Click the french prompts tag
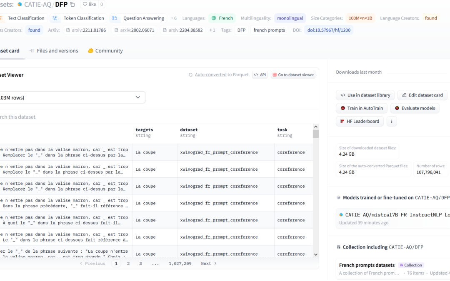This screenshot has height=281, width=450. [269, 30]
